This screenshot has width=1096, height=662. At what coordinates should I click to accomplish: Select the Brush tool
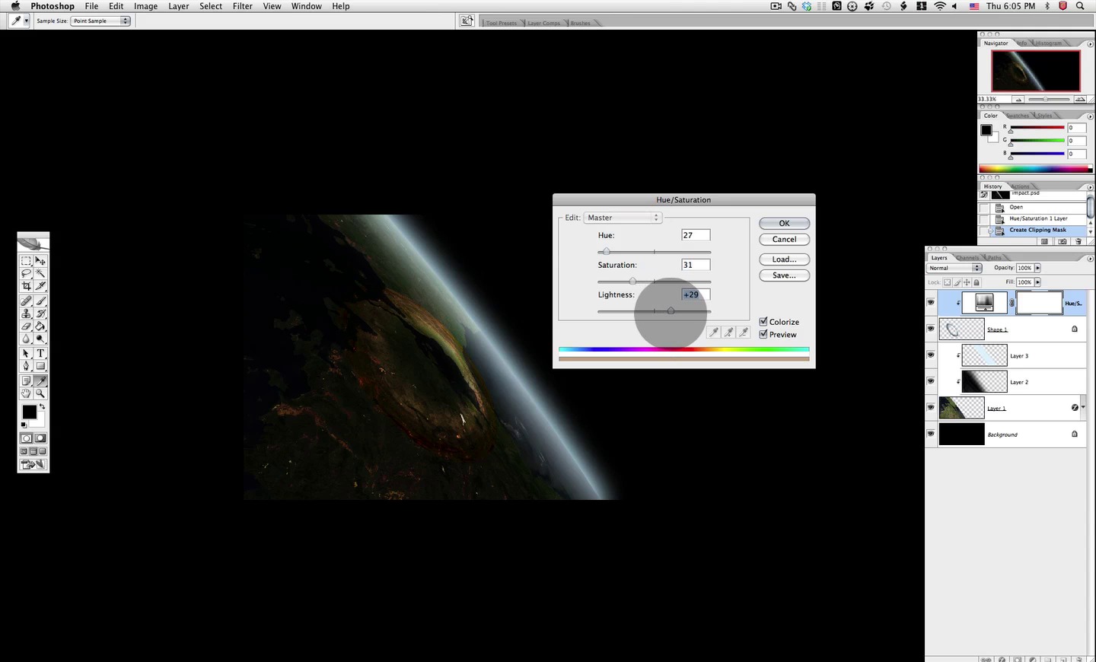[x=40, y=301]
